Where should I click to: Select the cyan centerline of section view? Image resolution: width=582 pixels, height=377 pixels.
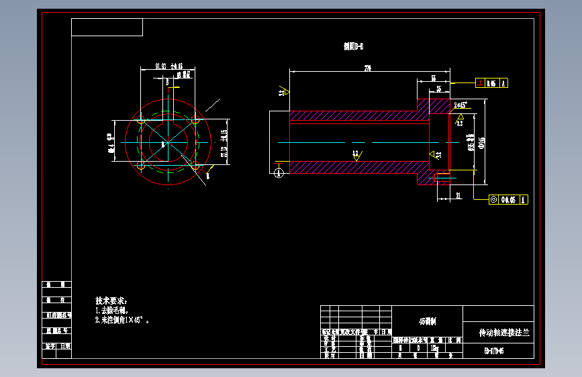click(369, 142)
